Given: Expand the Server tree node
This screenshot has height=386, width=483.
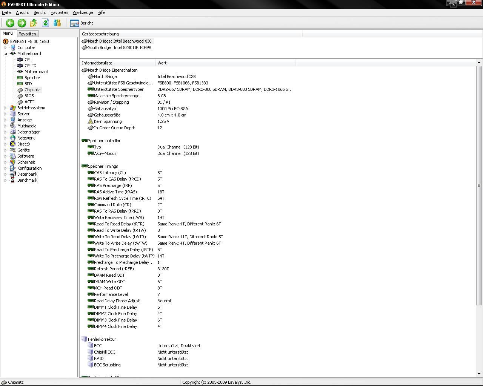Looking at the screenshot, I should [x=6, y=114].
